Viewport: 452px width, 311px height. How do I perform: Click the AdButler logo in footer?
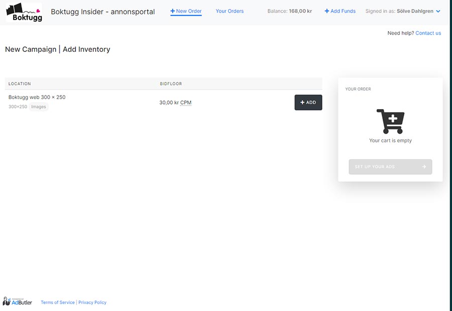pos(17,301)
